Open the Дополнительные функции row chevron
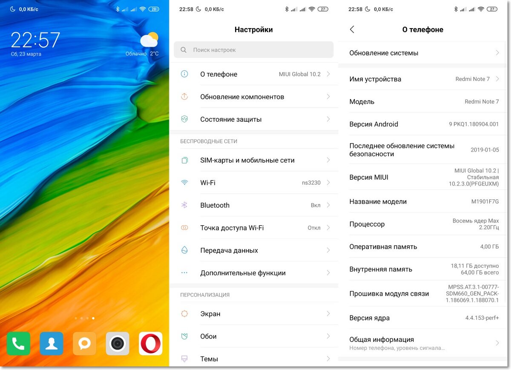 coord(328,272)
